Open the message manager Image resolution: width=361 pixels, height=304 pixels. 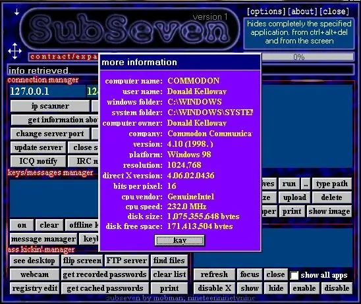[x=43, y=239]
